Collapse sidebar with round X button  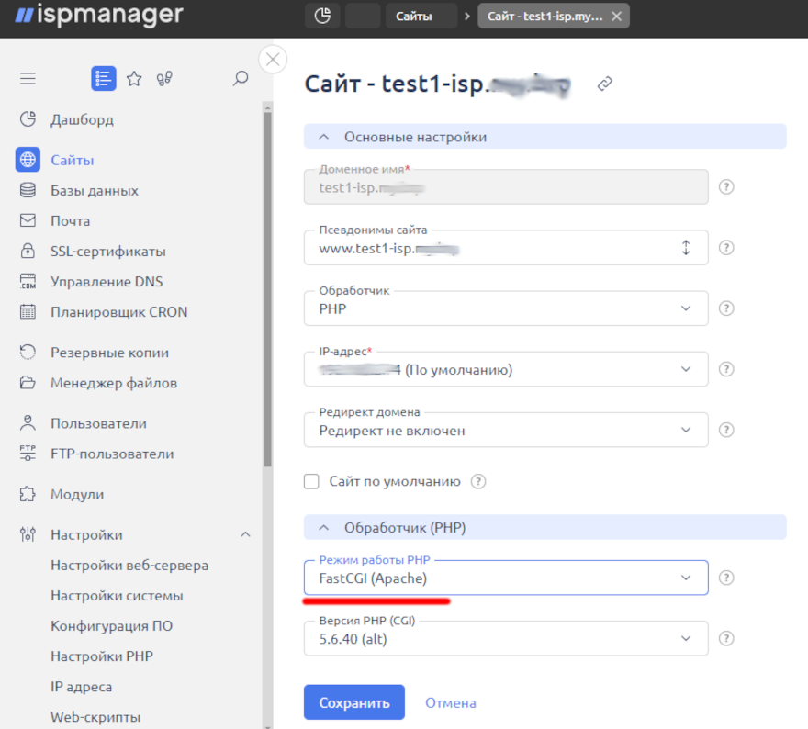pos(273,60)
